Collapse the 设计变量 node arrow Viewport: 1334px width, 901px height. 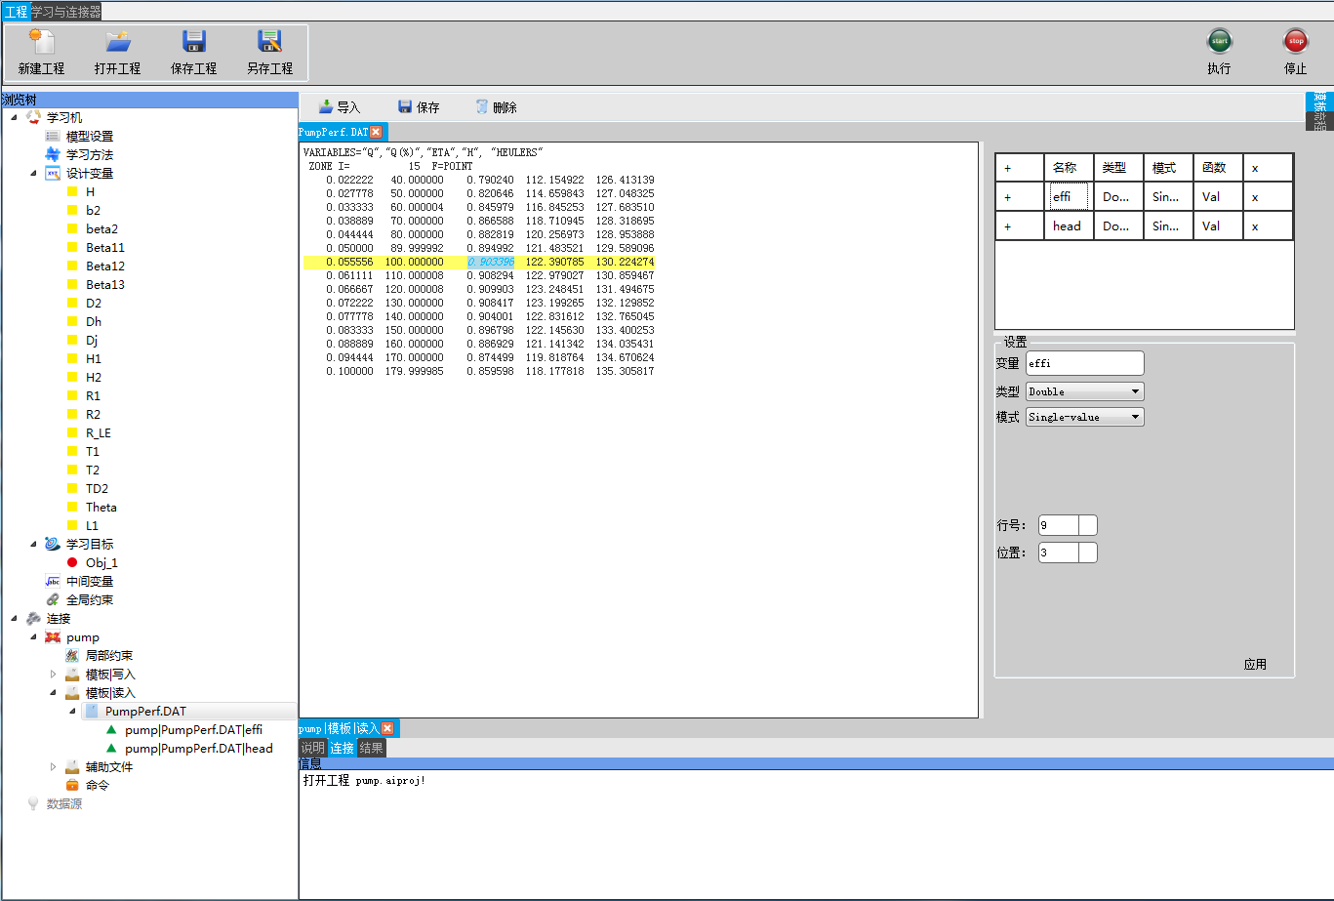pyautogui.click(x=33, y=173)
